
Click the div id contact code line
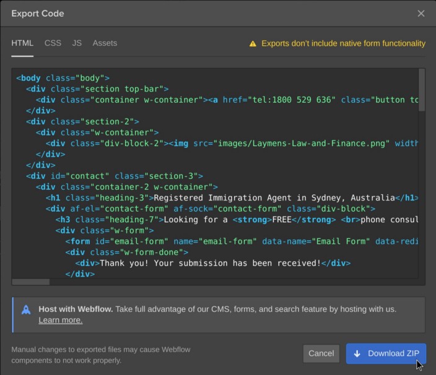(x=115, y=176)
